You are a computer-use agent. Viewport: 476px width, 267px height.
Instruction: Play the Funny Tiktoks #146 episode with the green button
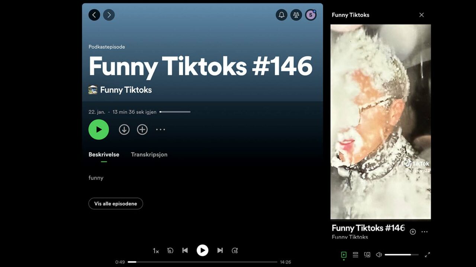coord(99,129)
